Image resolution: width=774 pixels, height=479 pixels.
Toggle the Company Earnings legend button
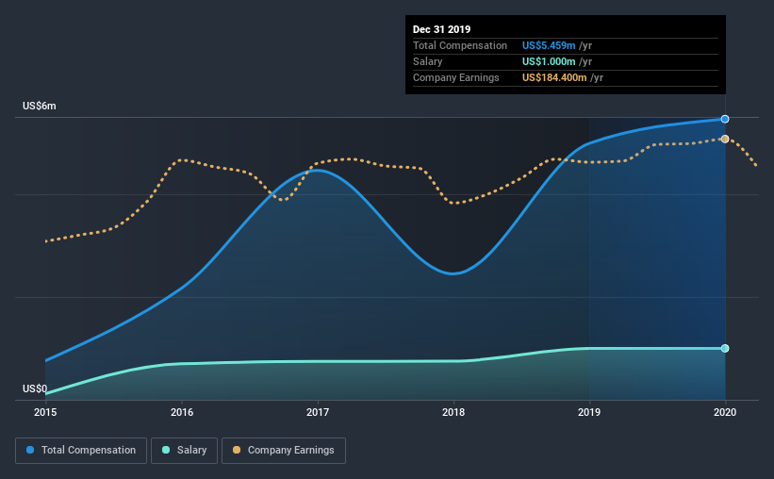284,451
